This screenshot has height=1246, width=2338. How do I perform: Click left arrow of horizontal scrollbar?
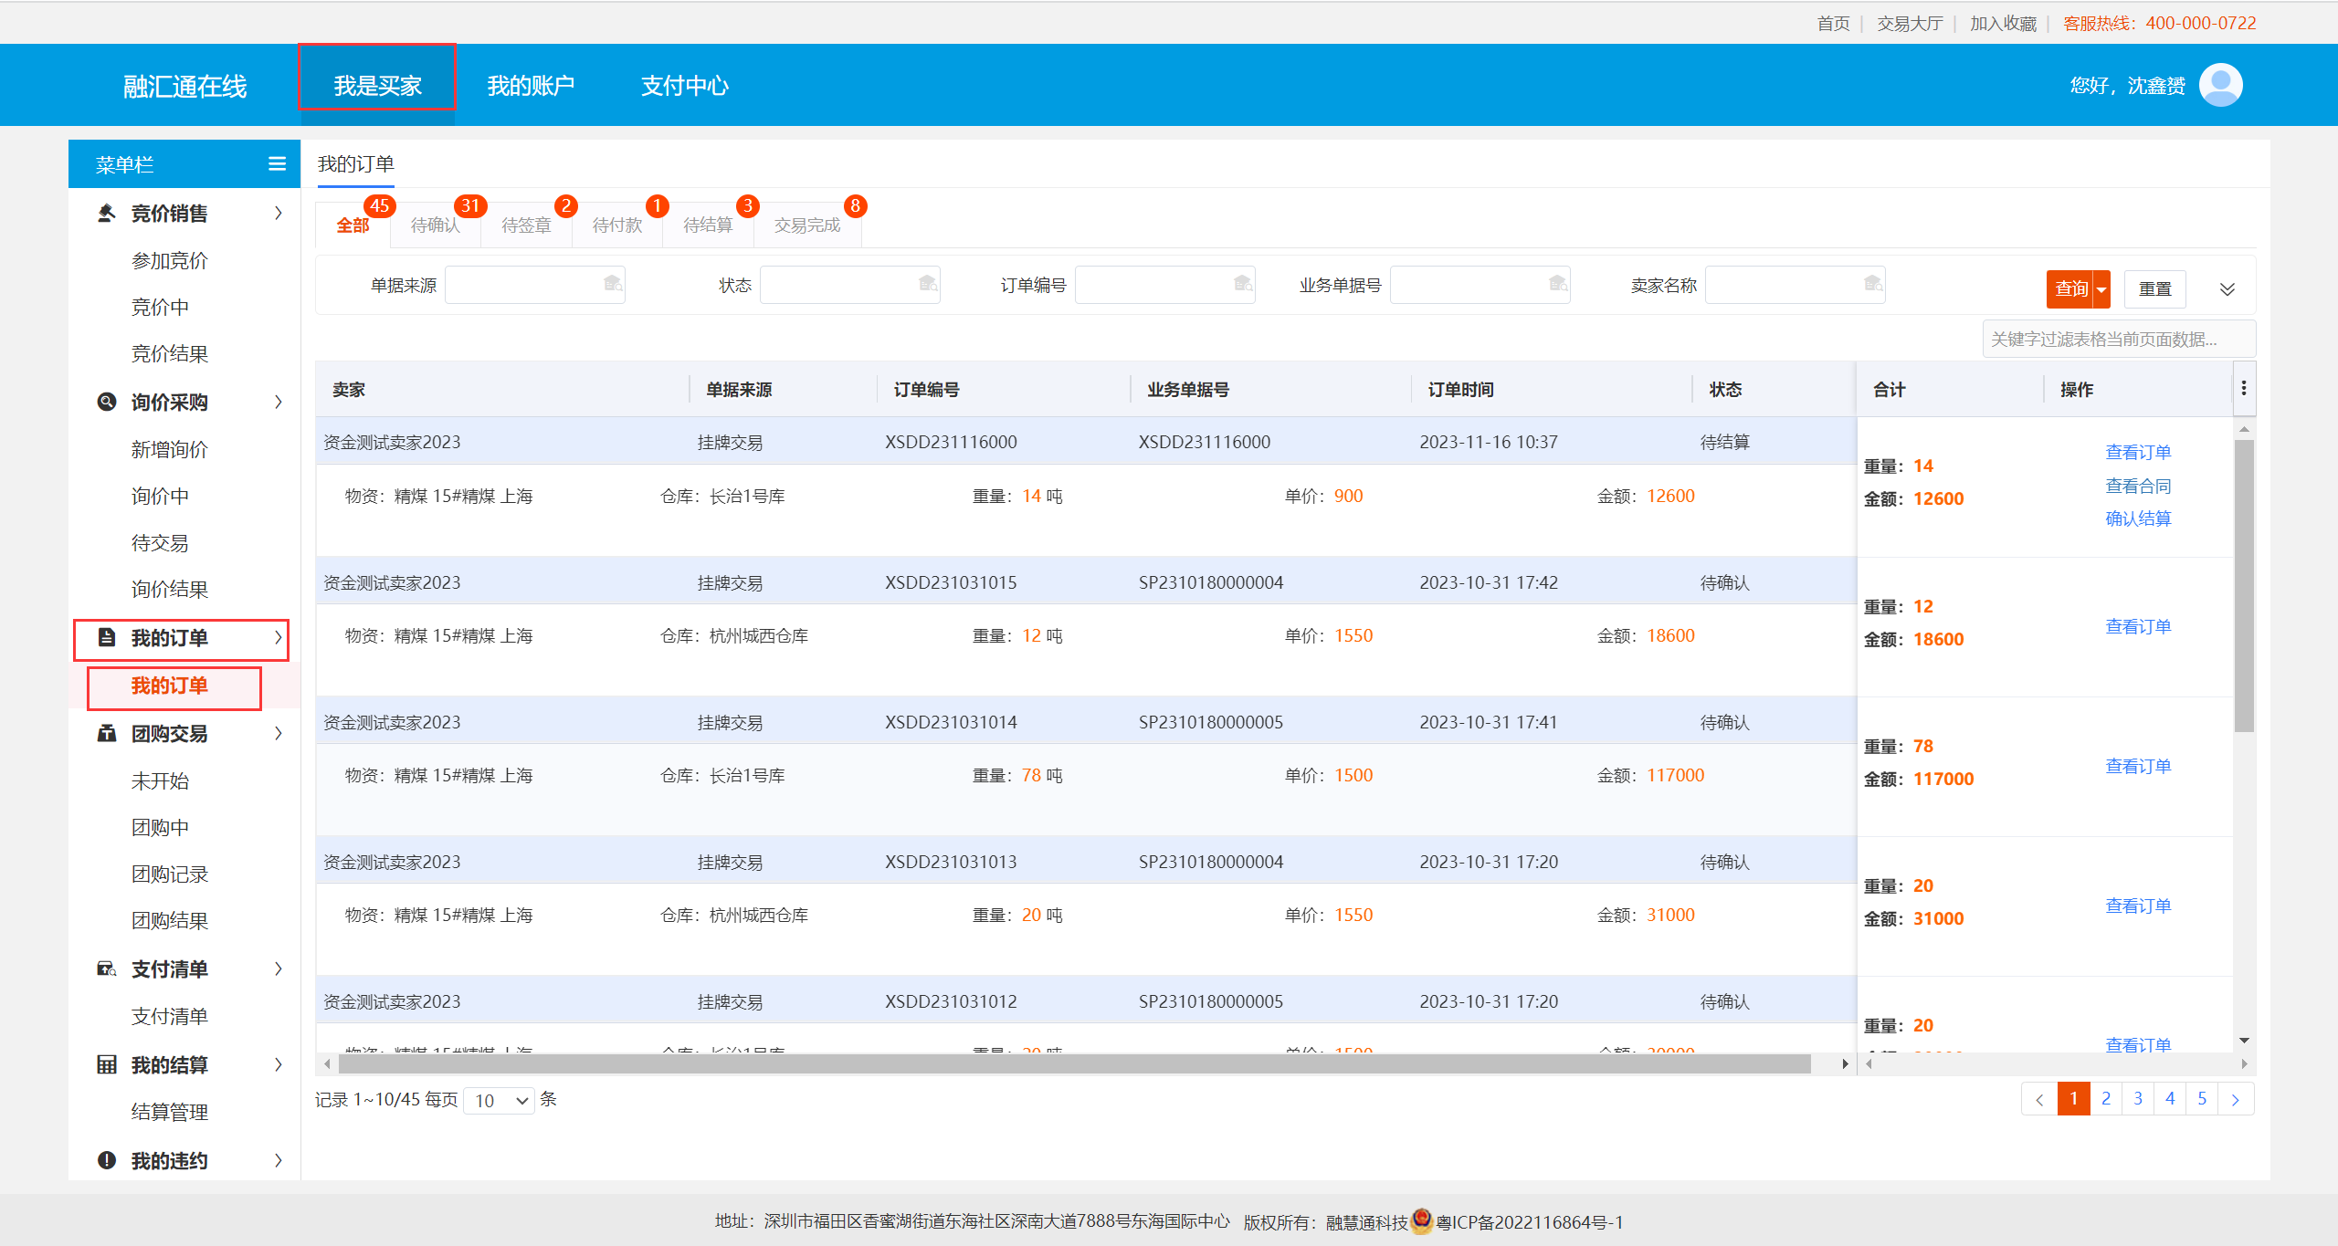tap(328, 1063)
